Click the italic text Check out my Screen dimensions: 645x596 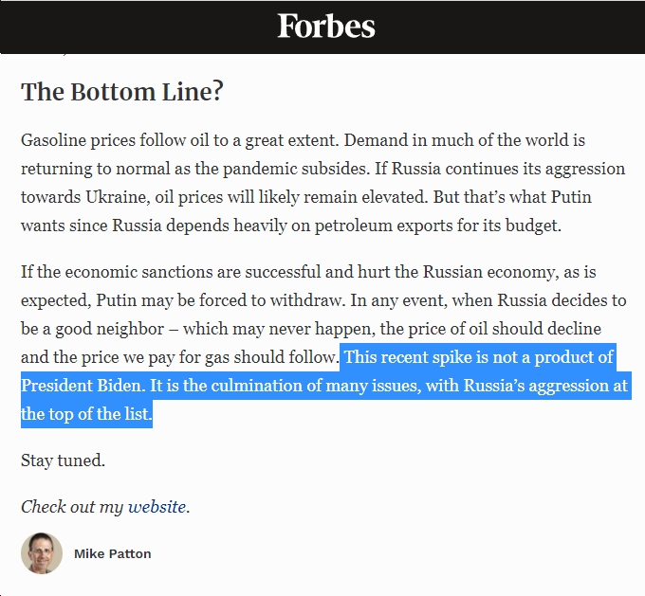(72, 507)
